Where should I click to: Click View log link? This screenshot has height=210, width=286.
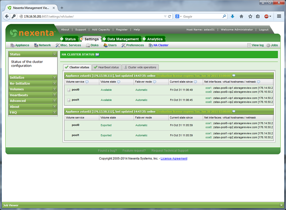[x=255, y=45]
